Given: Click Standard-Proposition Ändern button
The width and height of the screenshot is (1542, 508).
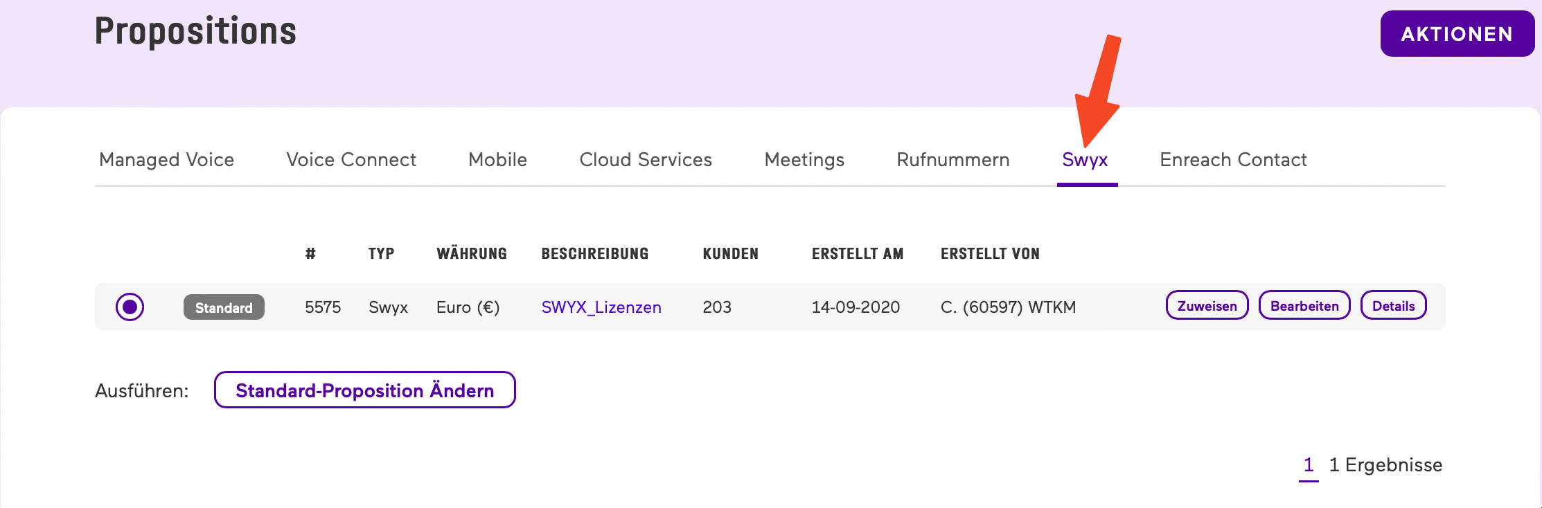Looking at the screenshot, I should (364, 390).
